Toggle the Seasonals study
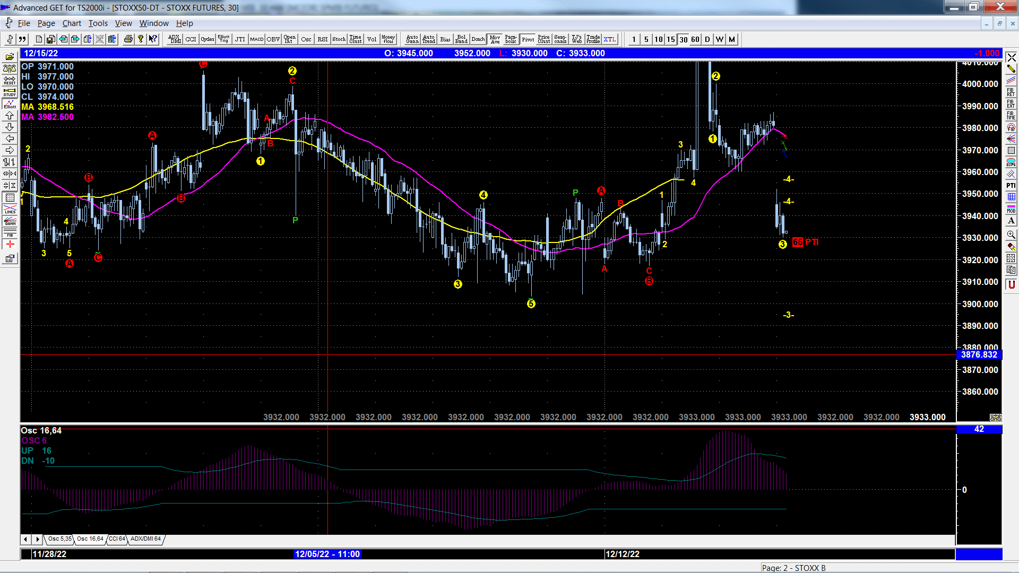Screen dimensions: 1019x573 [x=560, y=39]
